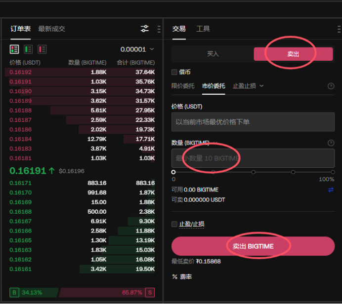Click total 19.50K in 0.16161 row
Screen dimensions: 342x304
pos(145,269)
